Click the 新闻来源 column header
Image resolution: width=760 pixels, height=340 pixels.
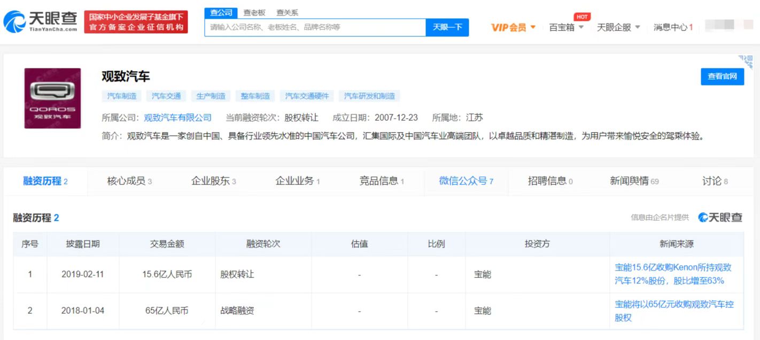677,244
